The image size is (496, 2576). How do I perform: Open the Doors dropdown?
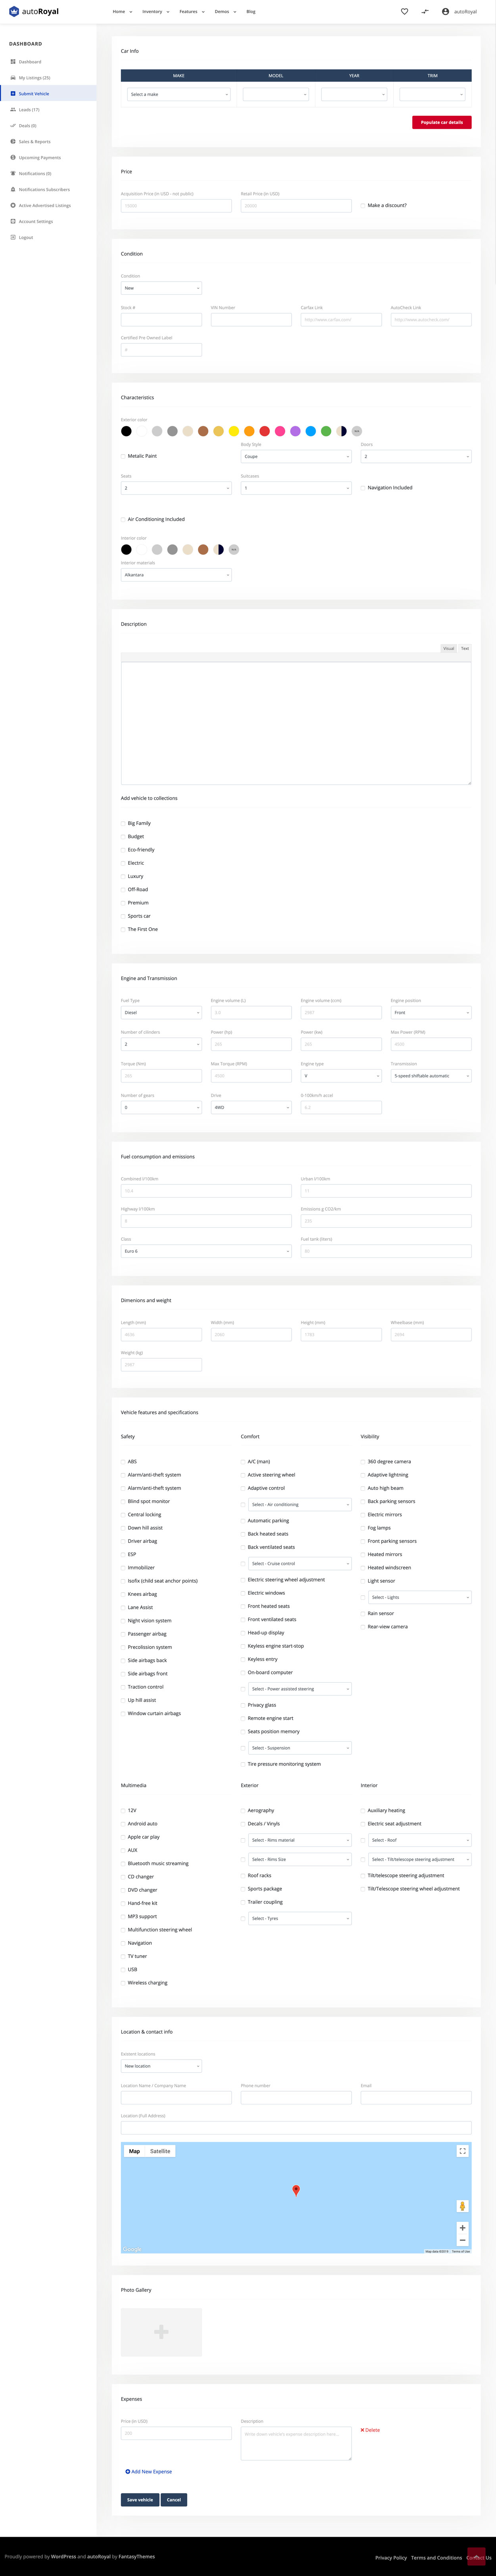pos(416,456)
